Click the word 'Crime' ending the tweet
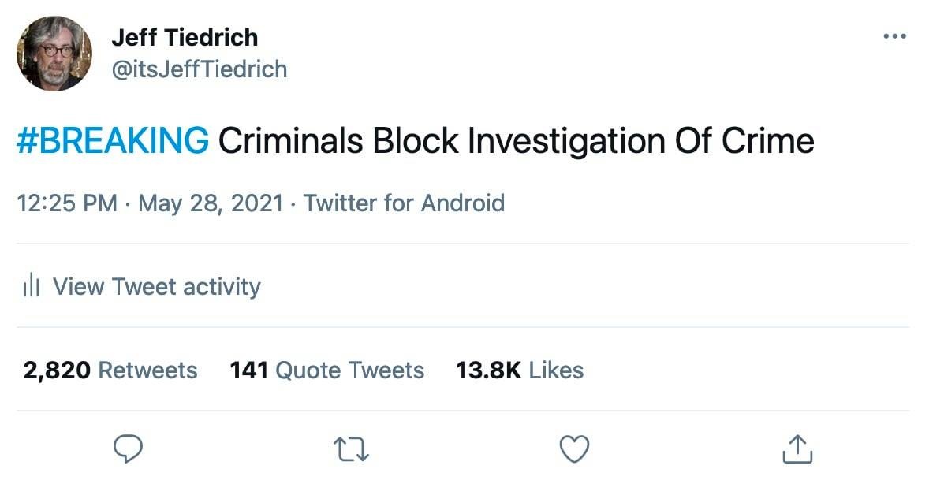This screenshot has width=929, height=484. click(x=769, y=141)
